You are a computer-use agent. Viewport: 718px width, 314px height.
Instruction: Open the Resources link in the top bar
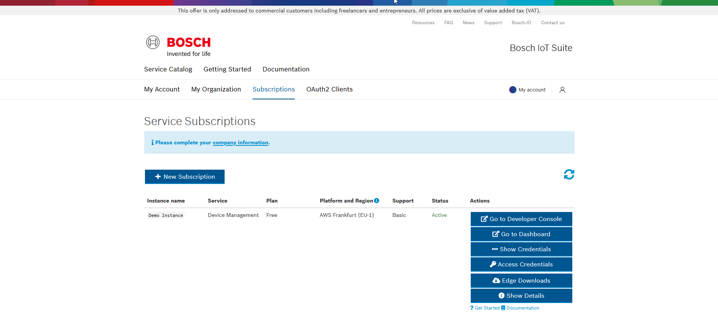coord(423,23)
